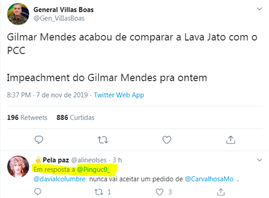The width and height of the screenshot is (269, 198).
Task: Expand the Pela paz reply options chevron
Action: (259, 160)
